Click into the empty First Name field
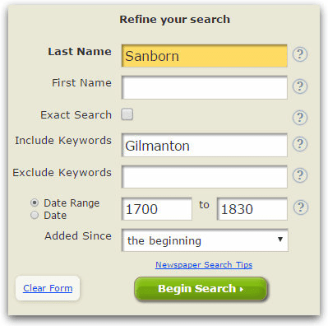Viewport: 328px width, 326px height. click(x=205, y=87)
